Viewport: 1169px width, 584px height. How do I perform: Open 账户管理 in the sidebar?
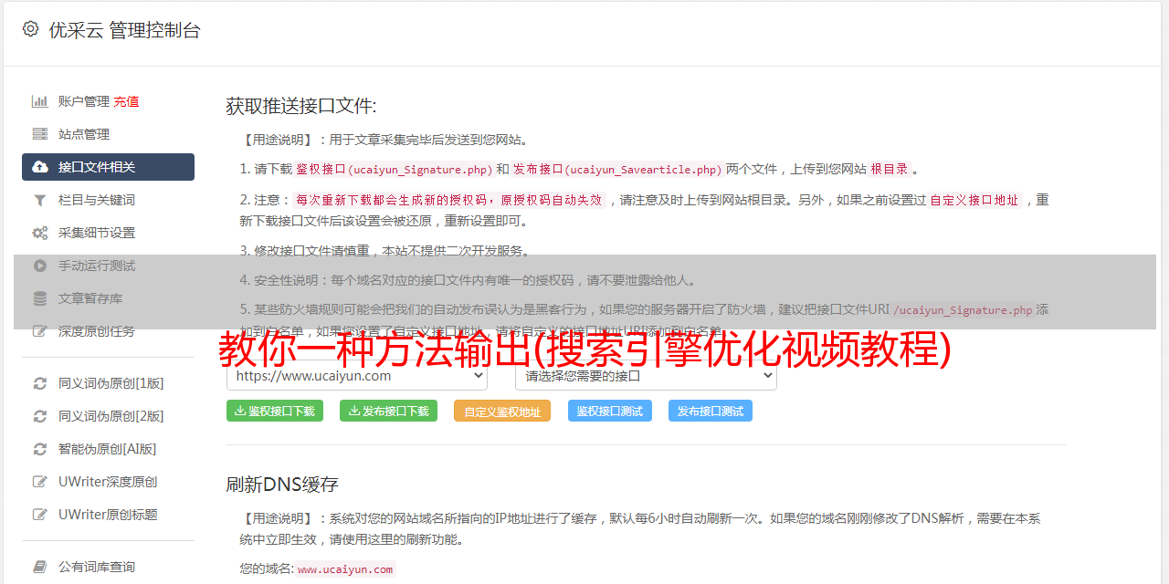84,101
